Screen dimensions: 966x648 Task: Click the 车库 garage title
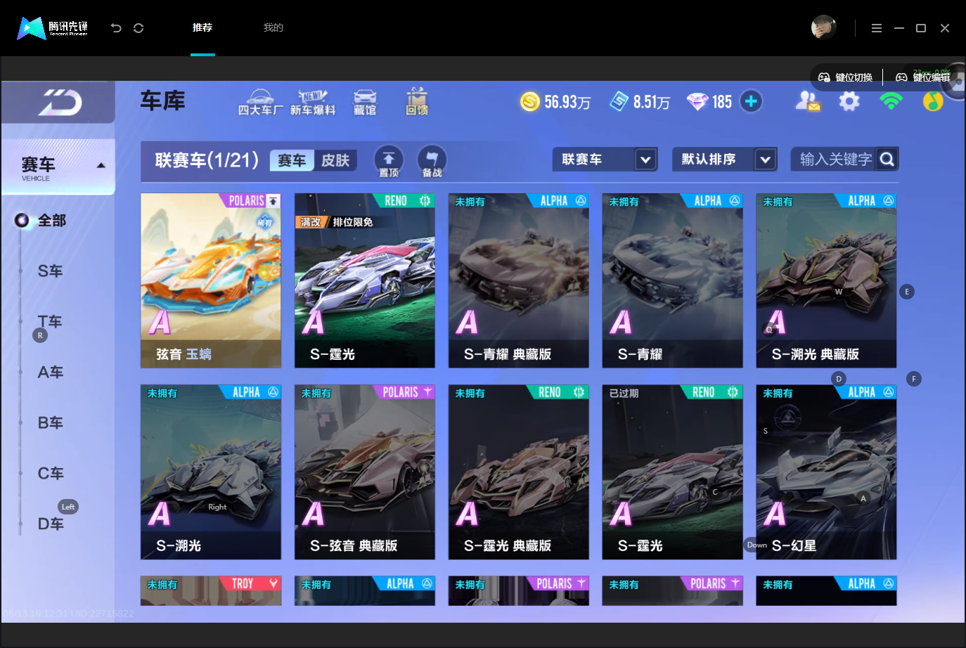click(162, 101)
